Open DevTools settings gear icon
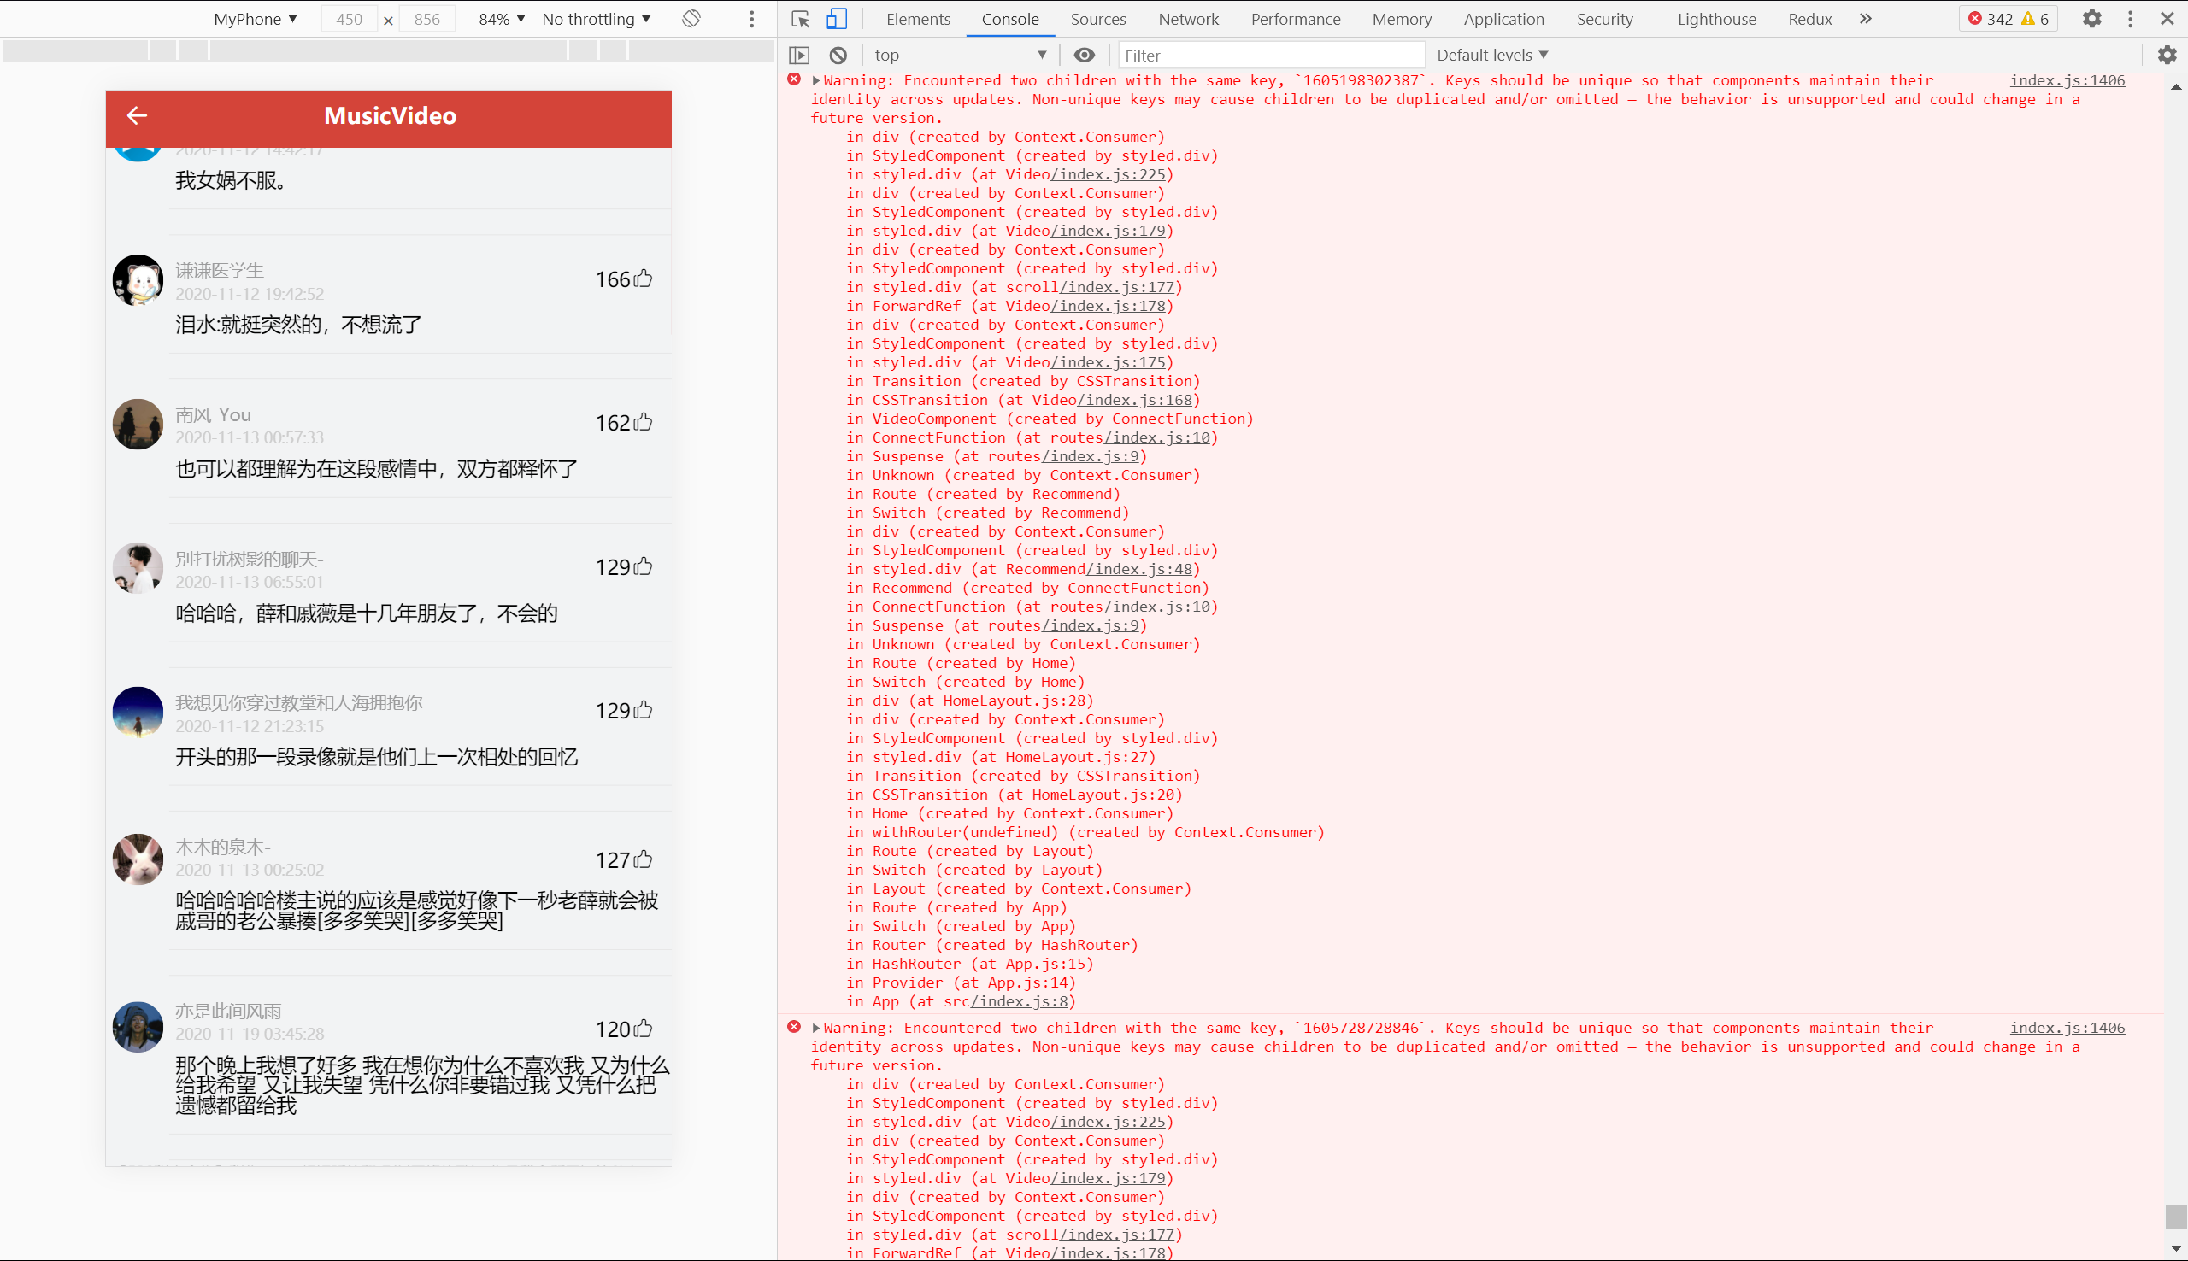Viewport: 2188px width, 1261px height. click(x=2092, y=19)
